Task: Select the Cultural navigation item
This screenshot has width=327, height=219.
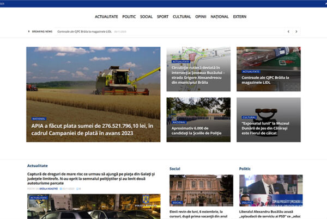Action: pyautogui.click(x=181, y=17)
